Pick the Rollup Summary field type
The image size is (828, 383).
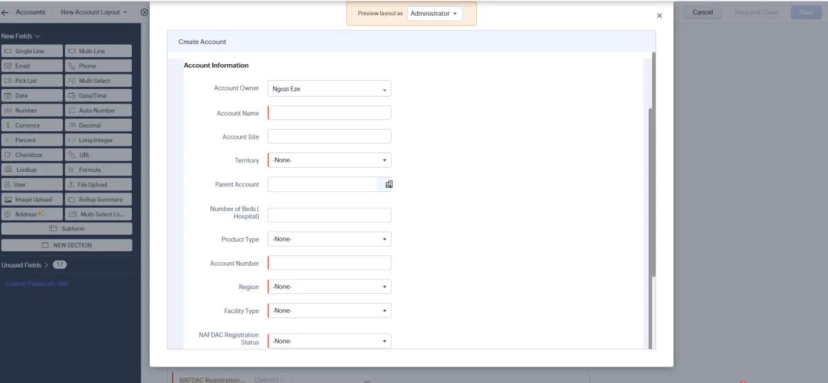[x=98, y=199]
